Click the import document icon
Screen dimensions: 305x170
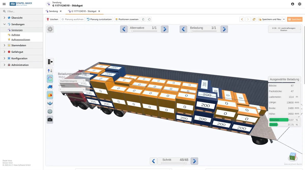pos(143,19)
